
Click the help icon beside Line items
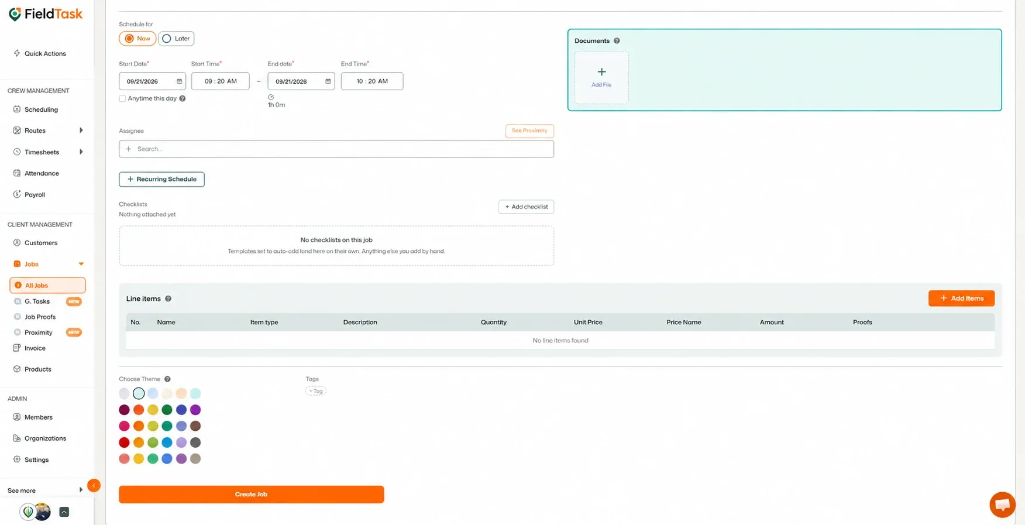(x=168, y=298)
